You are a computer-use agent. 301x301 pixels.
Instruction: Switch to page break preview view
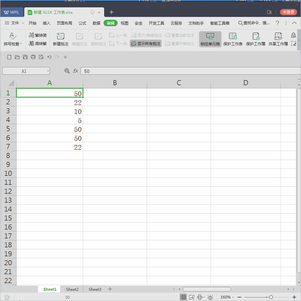pyautogui.click(x=192, y=297)
